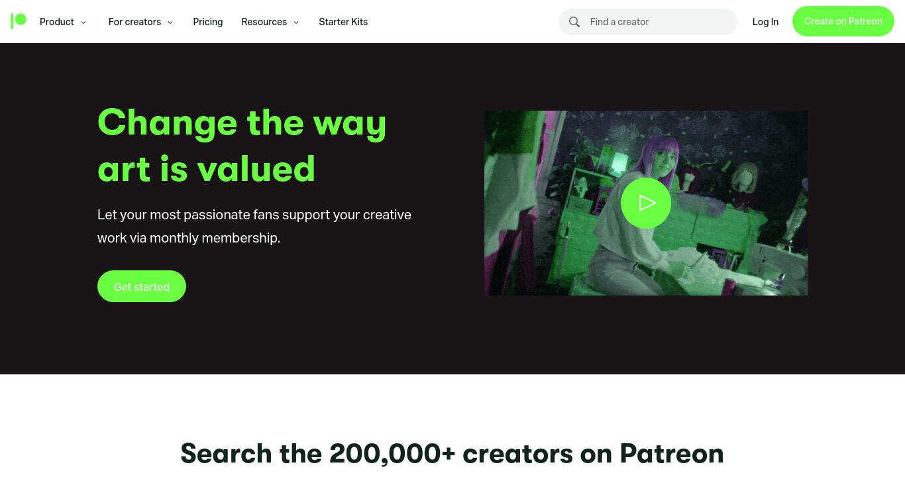Open the For creators menu label
The height and width of the screenshot is (489, 905).
click(x=134, y=22)
